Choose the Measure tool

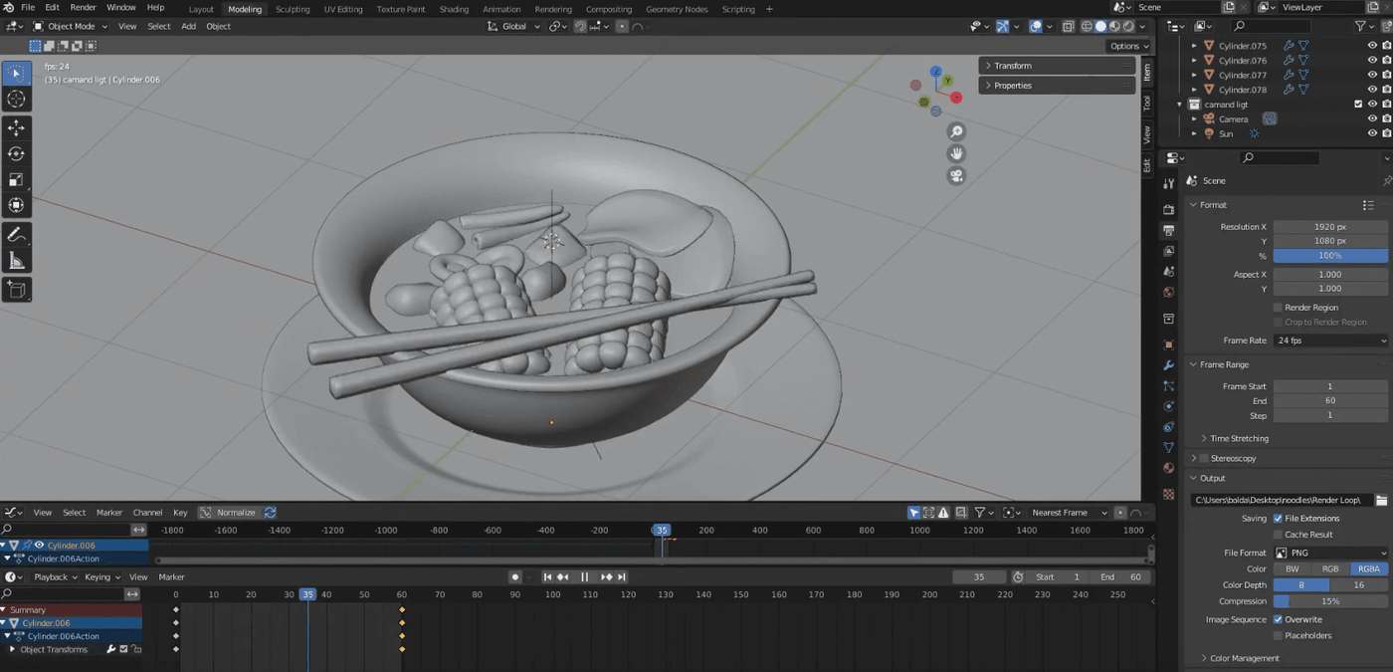17,261
